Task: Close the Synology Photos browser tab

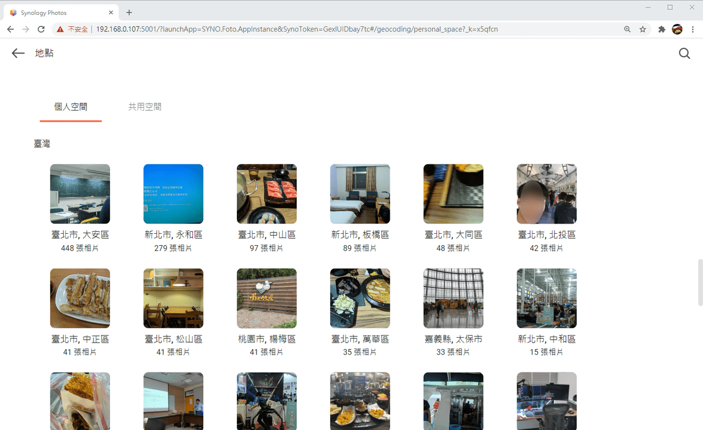Action: [111, 12]
